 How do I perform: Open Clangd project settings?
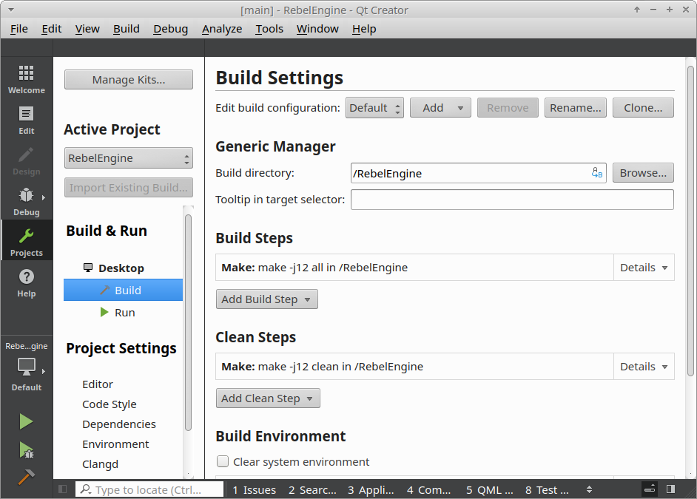click(x=100, y=464)
